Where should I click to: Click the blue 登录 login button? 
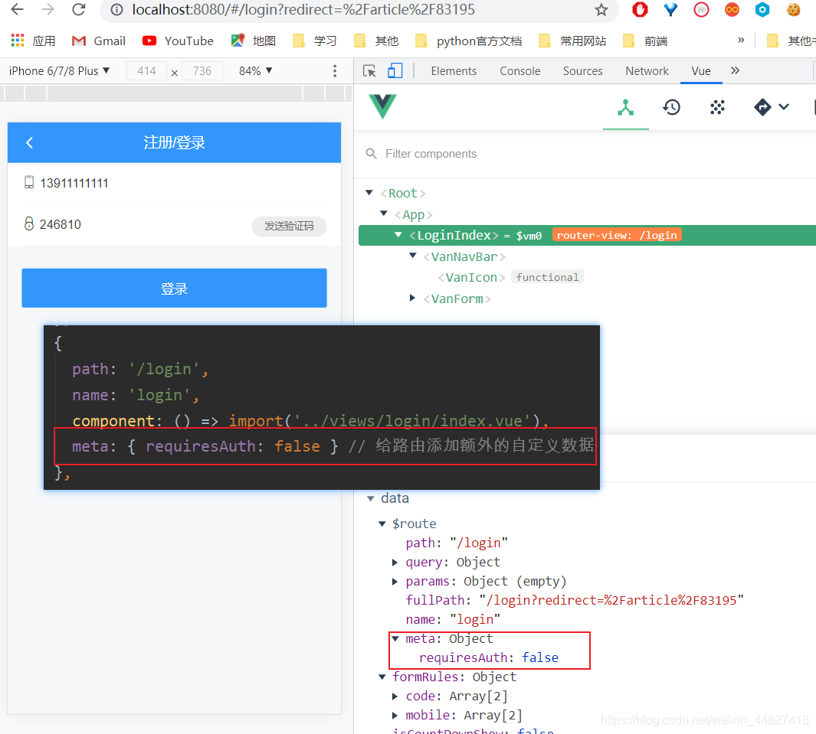click(x=175, y=288)
